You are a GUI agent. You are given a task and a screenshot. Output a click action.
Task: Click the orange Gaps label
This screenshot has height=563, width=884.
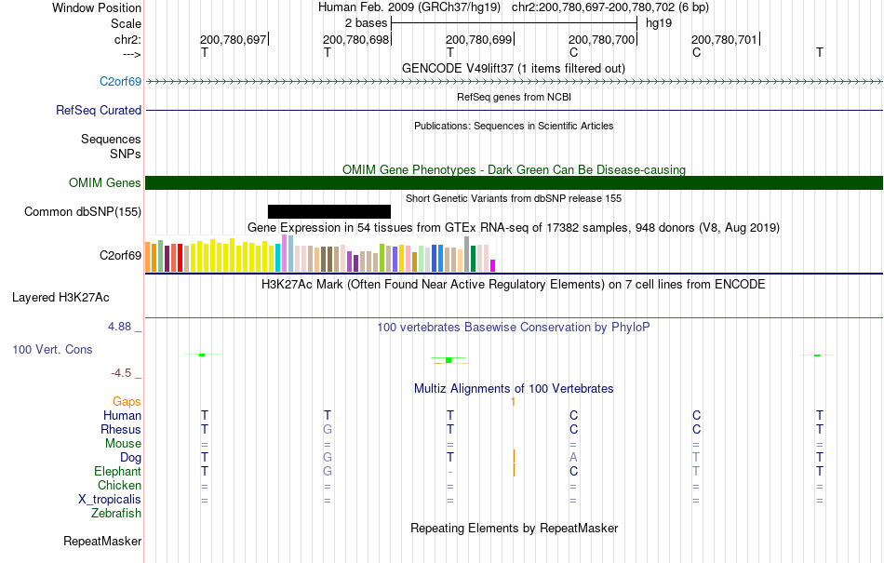pyautogui.click(x=127, y=401)
